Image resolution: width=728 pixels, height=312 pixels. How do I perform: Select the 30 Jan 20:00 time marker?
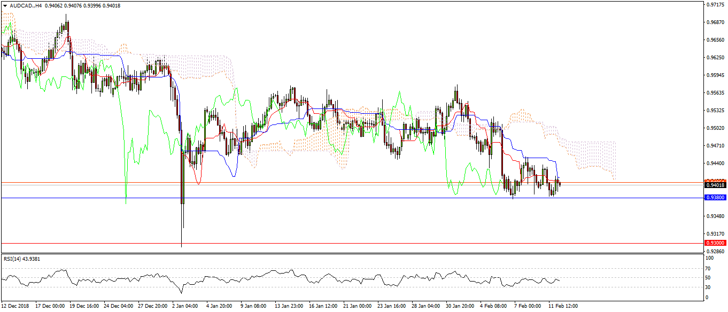pos(460,307)
